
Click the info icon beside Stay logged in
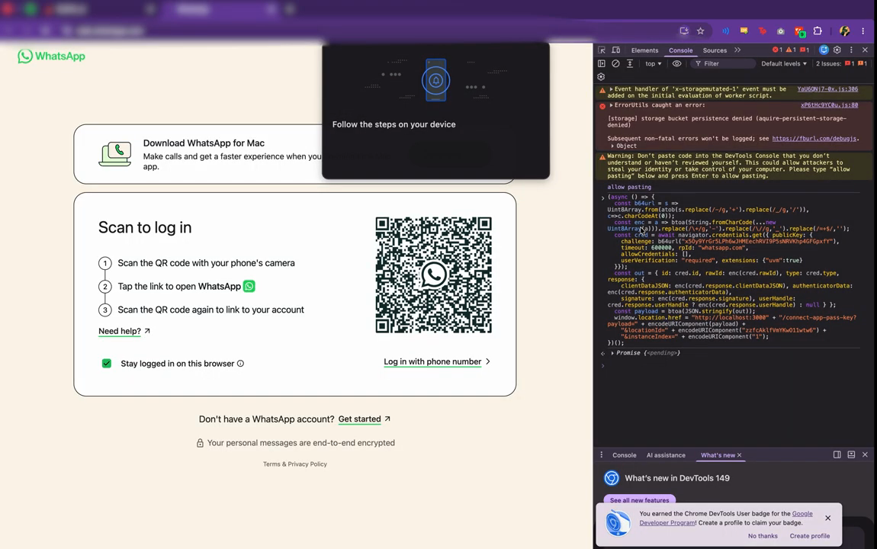click(x=240, y=364)
